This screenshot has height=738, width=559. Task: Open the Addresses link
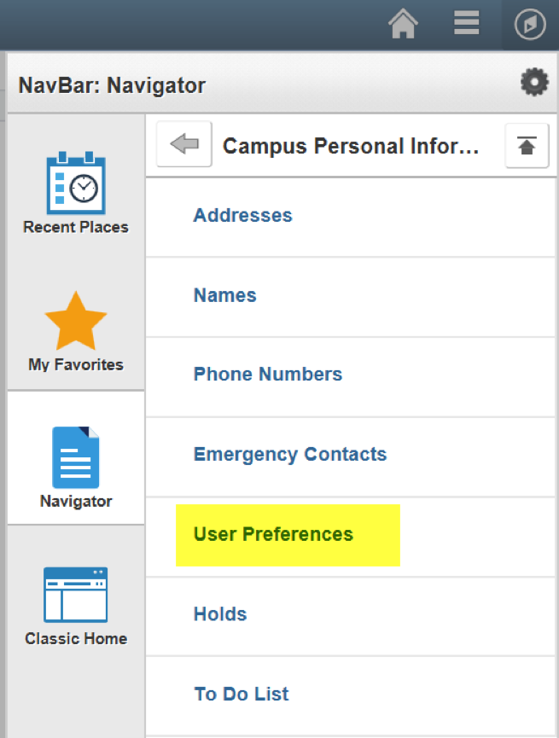point(243,216)
